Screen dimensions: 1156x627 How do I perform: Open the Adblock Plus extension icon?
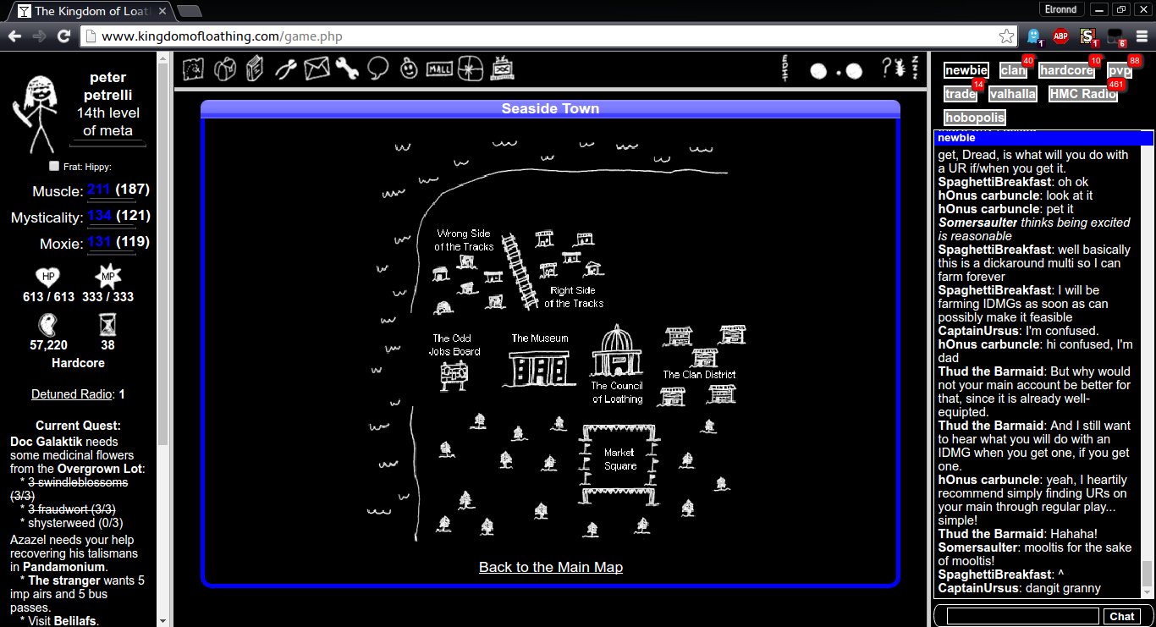(1060, 36)
